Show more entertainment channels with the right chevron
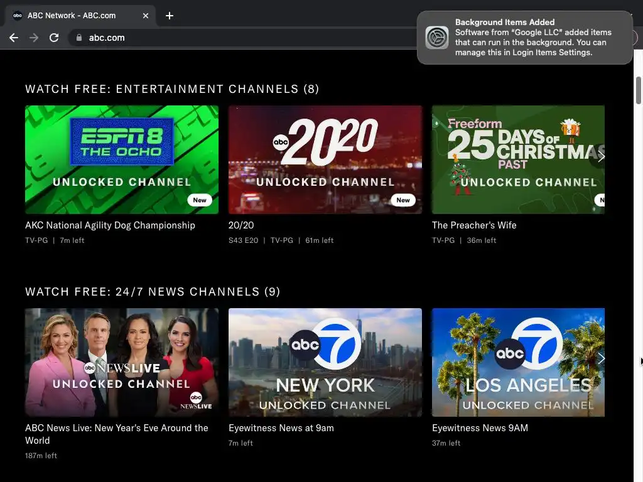Image resolution: width=643 pixels, height=482 pixels. (x=600, y=156)
